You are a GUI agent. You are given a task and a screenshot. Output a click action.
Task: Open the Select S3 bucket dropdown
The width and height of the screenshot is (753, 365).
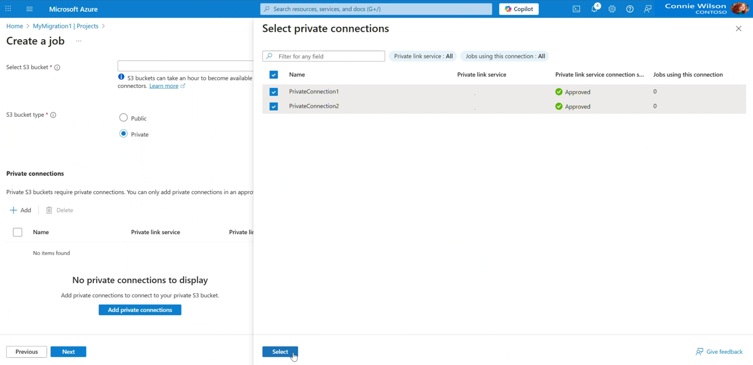[185, 66]
